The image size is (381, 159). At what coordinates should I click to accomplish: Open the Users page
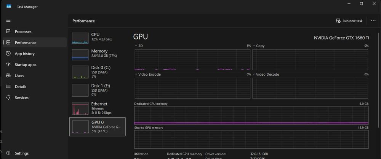pos(19,76)
